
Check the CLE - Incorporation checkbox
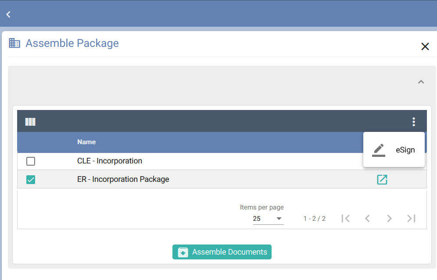[x=31, y=161]
